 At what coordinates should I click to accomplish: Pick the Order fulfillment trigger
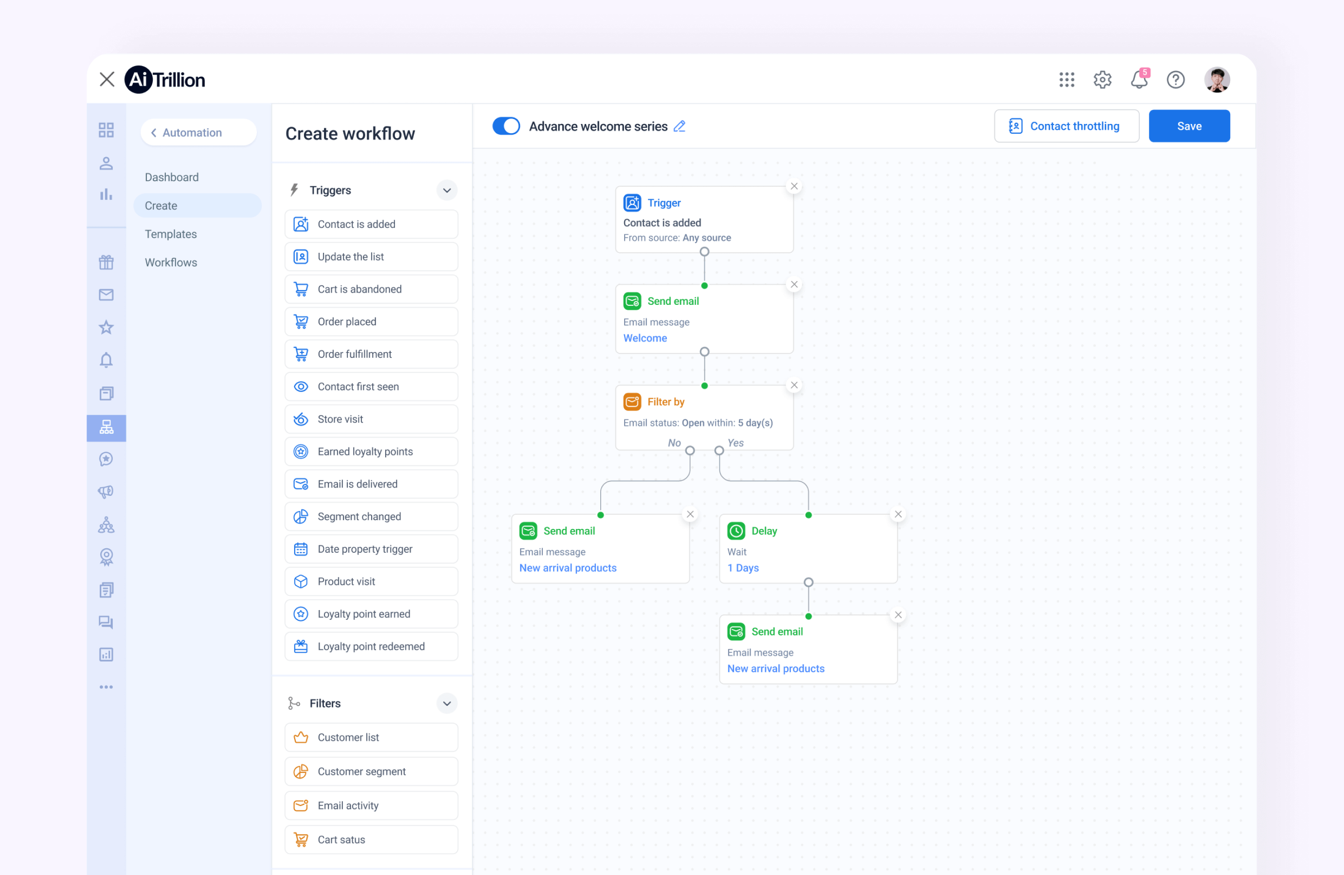coord(371,354)
